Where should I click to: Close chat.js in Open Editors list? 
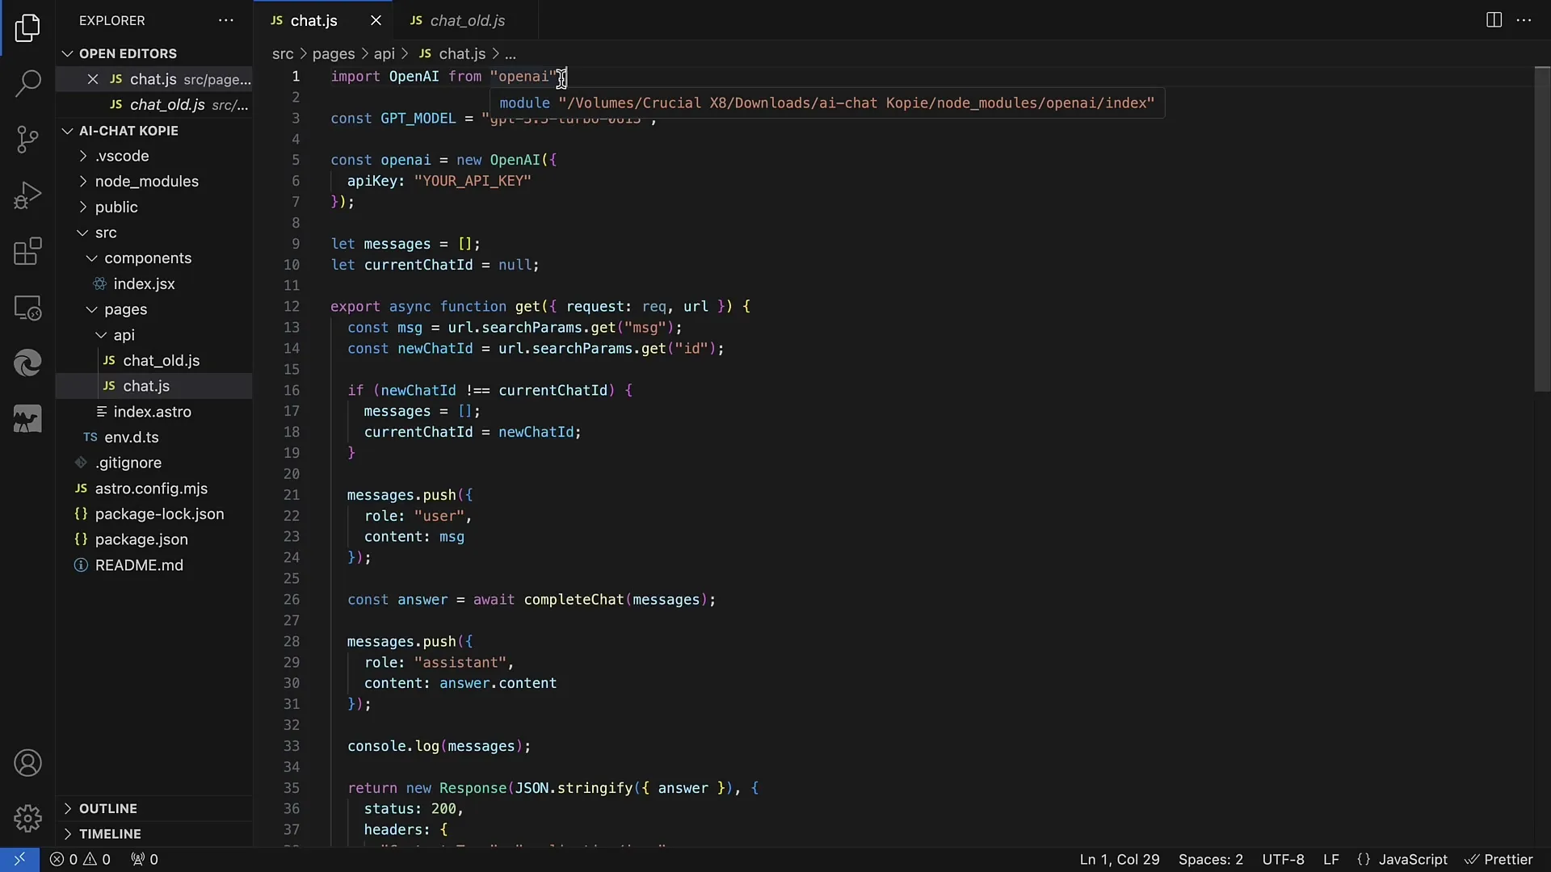tap(93, 79)
